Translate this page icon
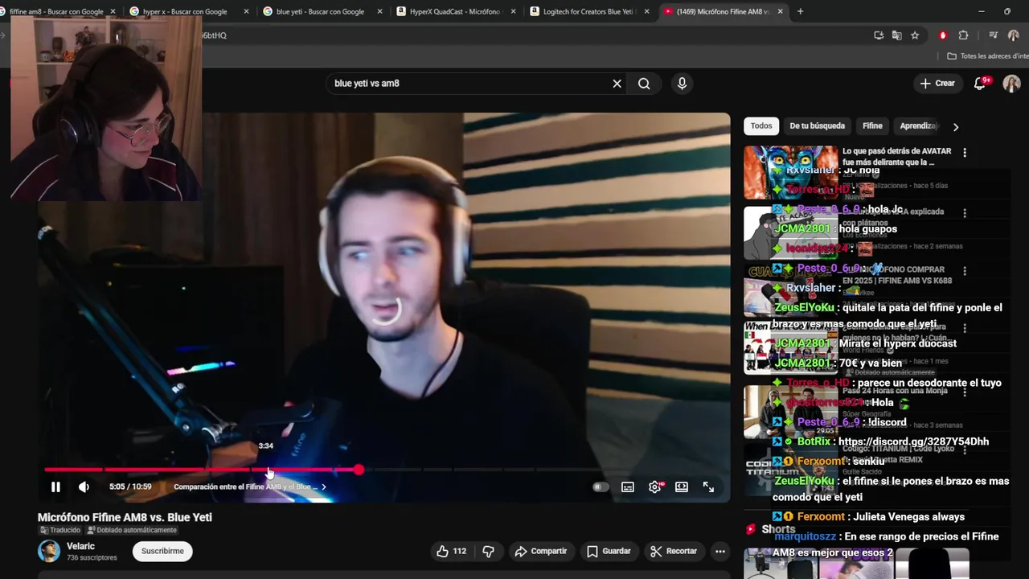Viewport: 1029px width, 579px height. (896, 35)
